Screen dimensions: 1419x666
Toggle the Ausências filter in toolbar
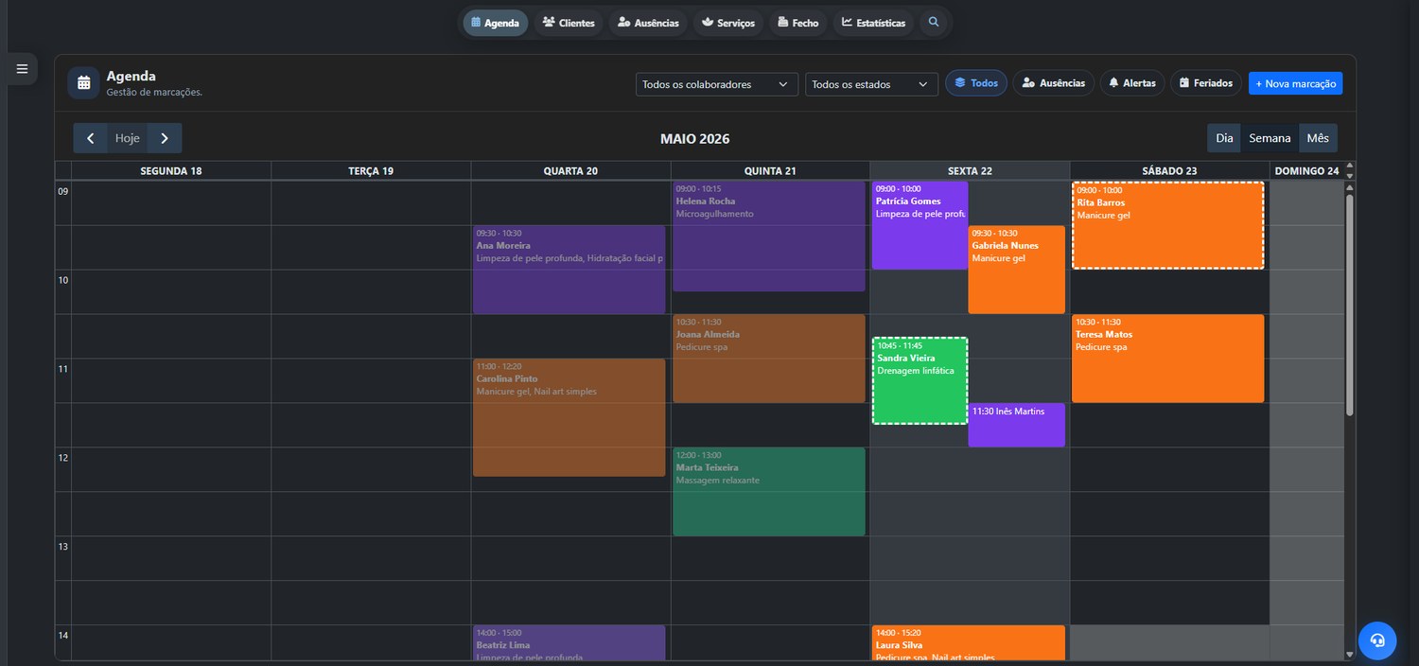coord(1054,83)
